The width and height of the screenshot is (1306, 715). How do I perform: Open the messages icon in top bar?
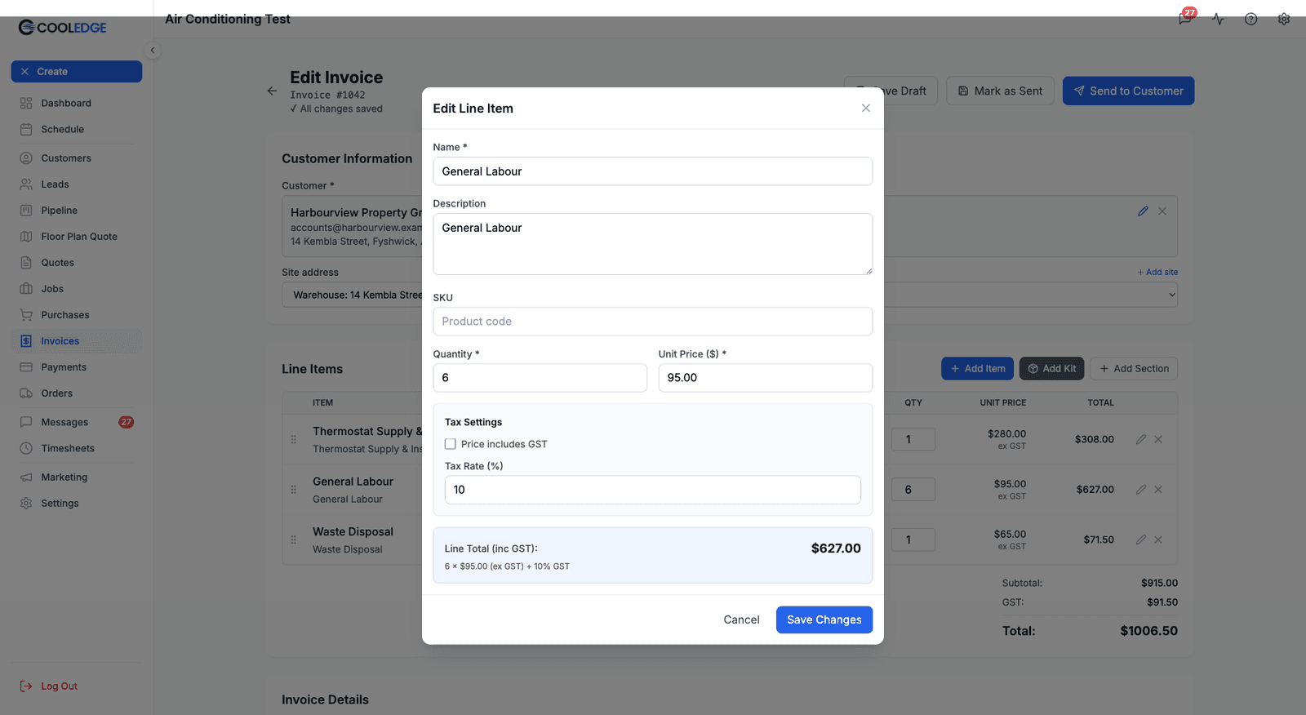coord(1185,18)
